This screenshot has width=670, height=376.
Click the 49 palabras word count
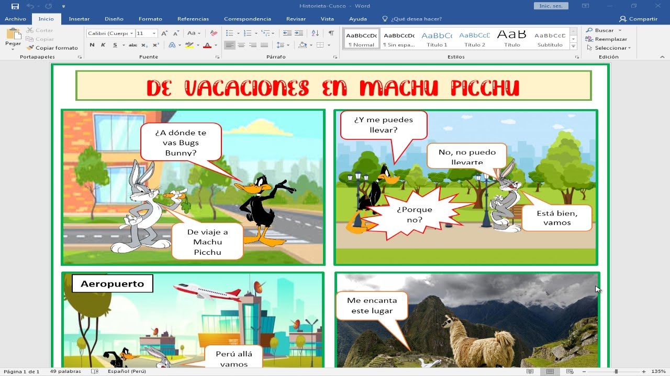[x=65, y=371]
